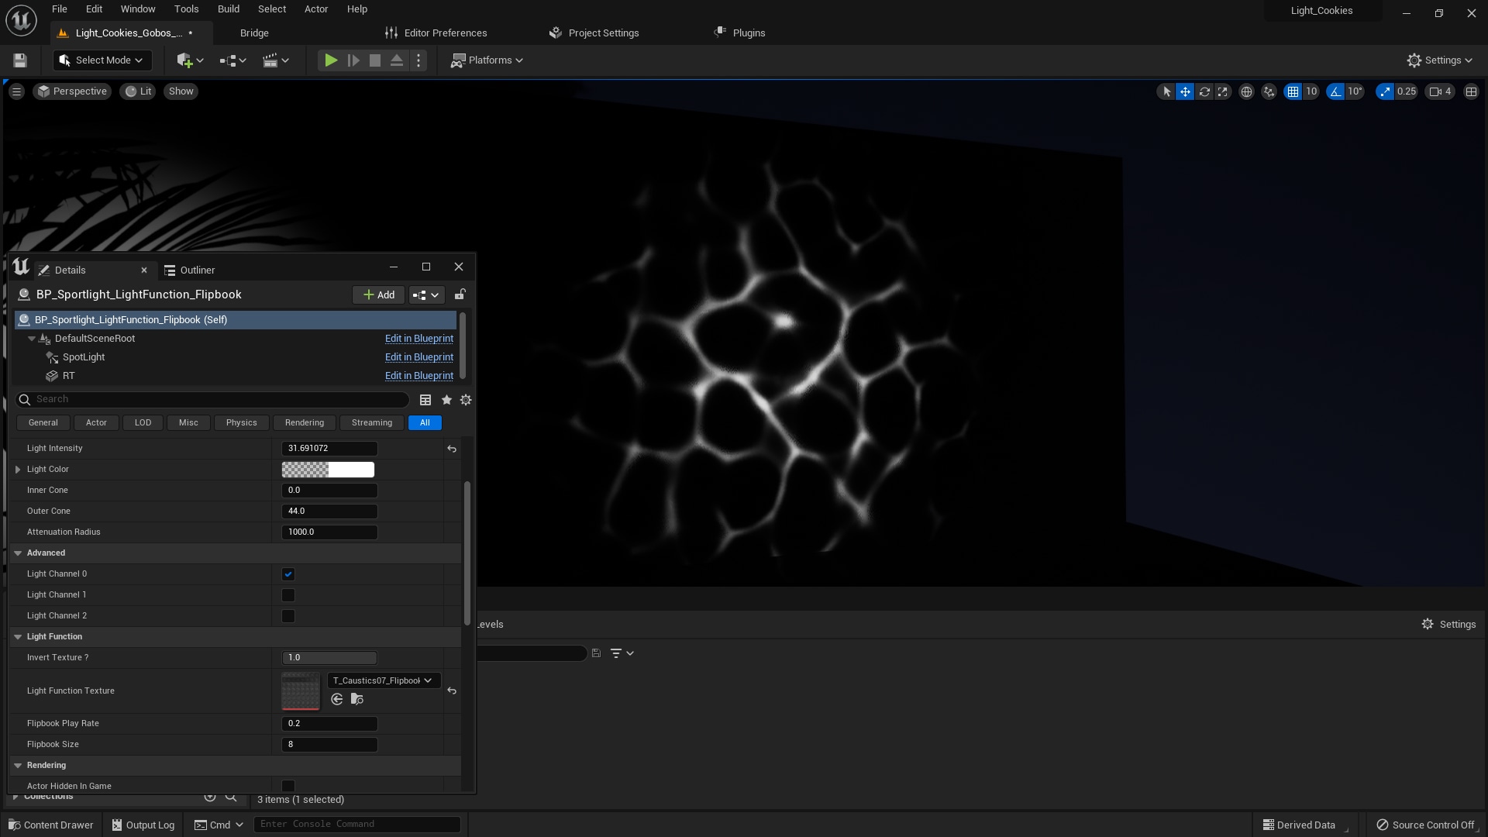Select the Scale tool in viewport toolbar
The width and height of the screenshot is (1488, 837).
1222,91
